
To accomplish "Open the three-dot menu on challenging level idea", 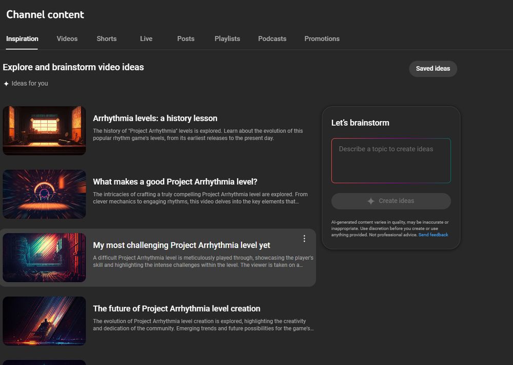I will [x=304, y=239].
